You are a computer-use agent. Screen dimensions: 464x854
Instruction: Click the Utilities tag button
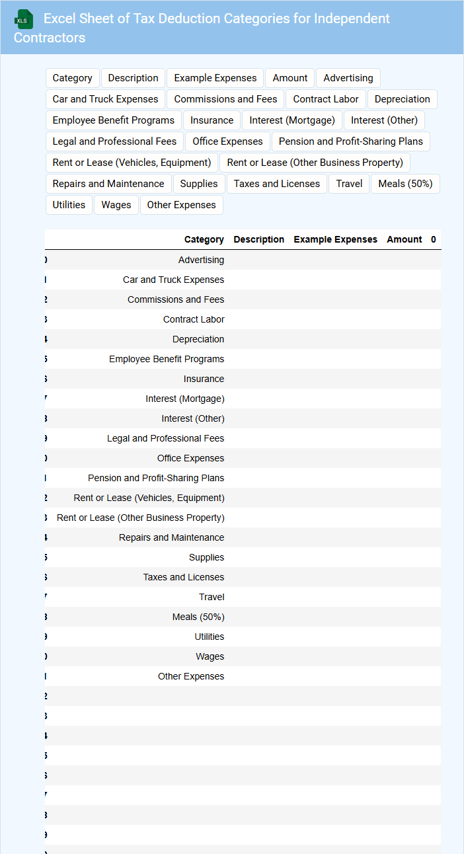click(x=69, y=205)
